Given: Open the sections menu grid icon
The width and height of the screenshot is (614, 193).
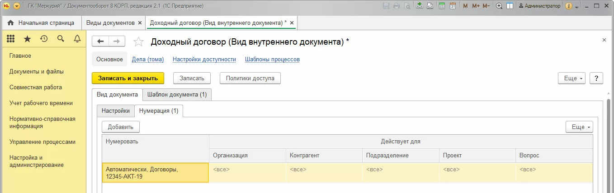Looking at the screenshot, I should coord(11,39).
